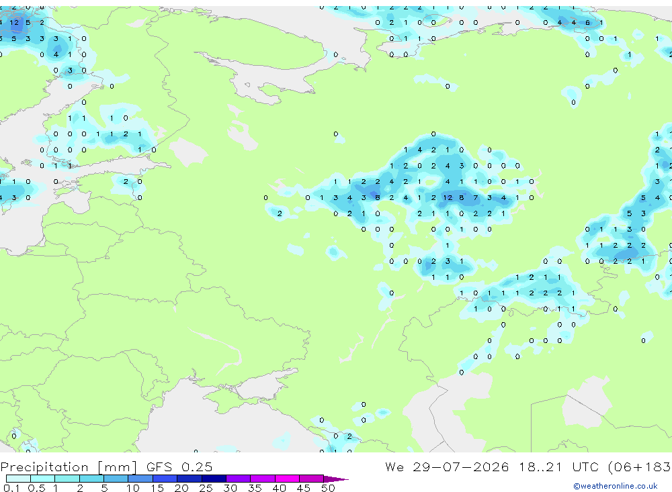
Task: Click the legend label "30"
Action: point(230,488)
